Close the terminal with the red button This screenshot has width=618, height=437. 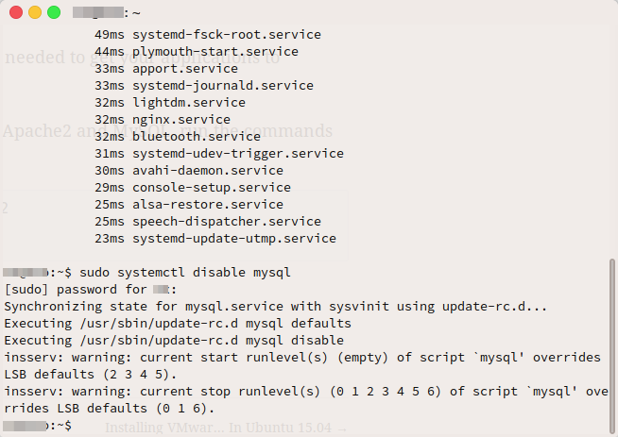(16, 12)
